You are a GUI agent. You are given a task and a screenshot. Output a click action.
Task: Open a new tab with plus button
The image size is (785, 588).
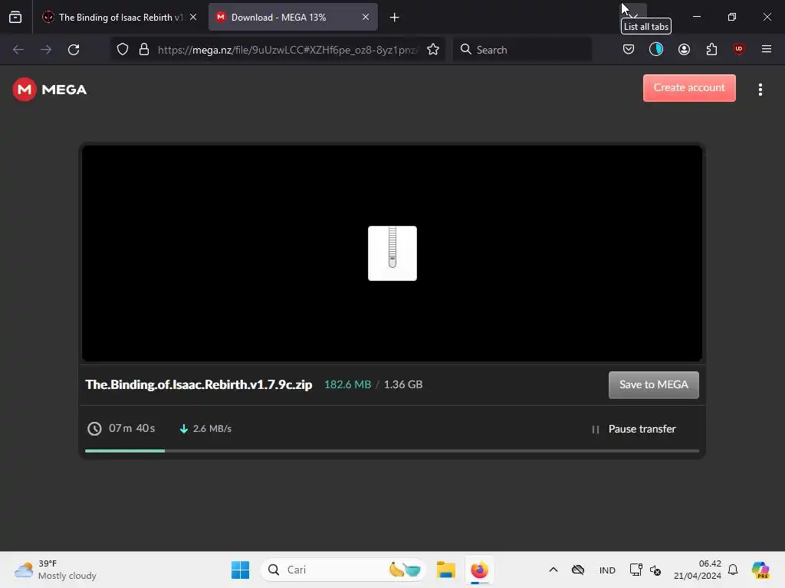pyautogui.click(x=395, y=18)
